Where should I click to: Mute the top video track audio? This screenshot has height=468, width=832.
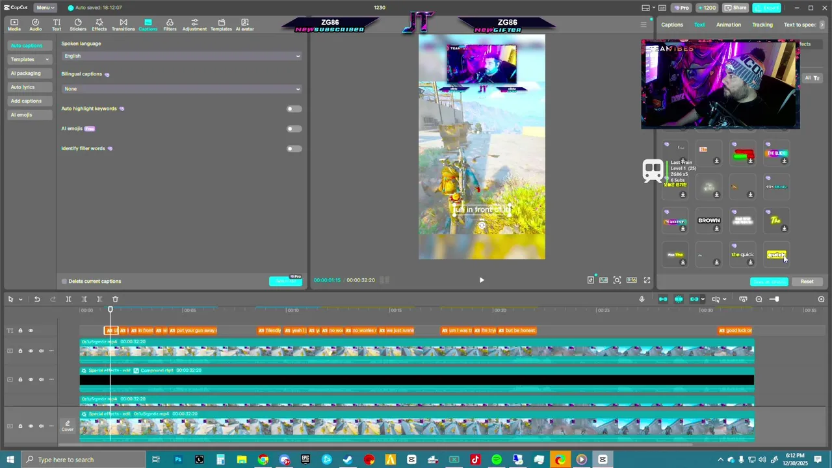(x=41, y=351)
